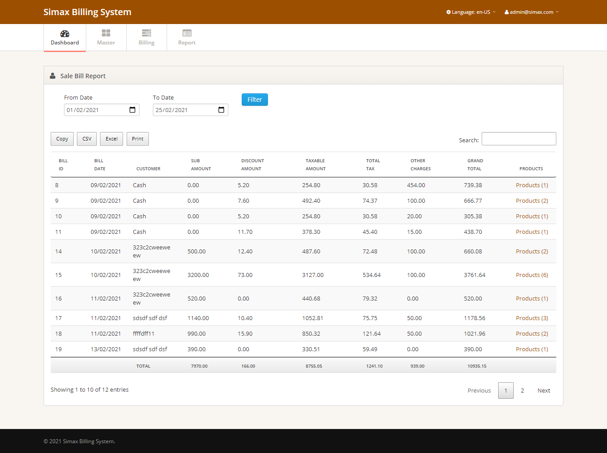Sort by the Bill ID column header

click(x=63, y=164)
